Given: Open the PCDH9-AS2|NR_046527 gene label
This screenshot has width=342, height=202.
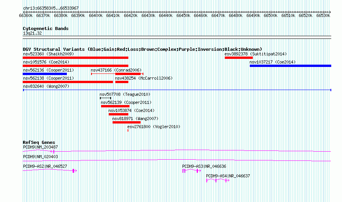Looking at the screenshot, I should pos(45,166).
